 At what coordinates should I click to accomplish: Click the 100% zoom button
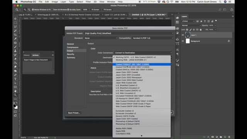[85, 10]
